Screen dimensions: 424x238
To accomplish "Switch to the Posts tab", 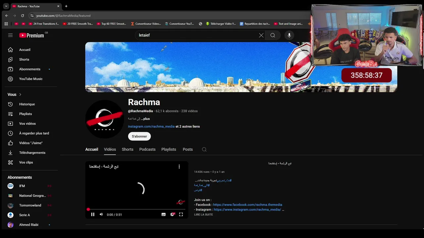I will click(x=188, y=149).
